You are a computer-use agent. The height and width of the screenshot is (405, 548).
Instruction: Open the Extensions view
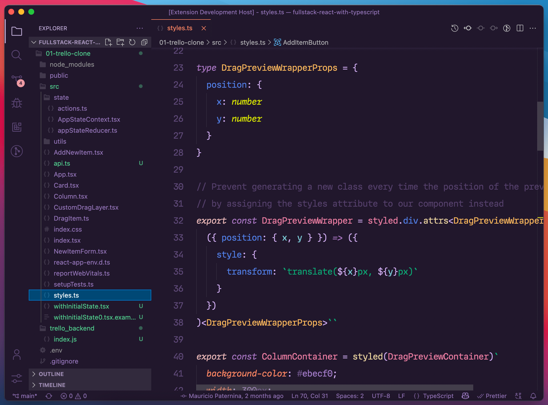click(17, 127)
